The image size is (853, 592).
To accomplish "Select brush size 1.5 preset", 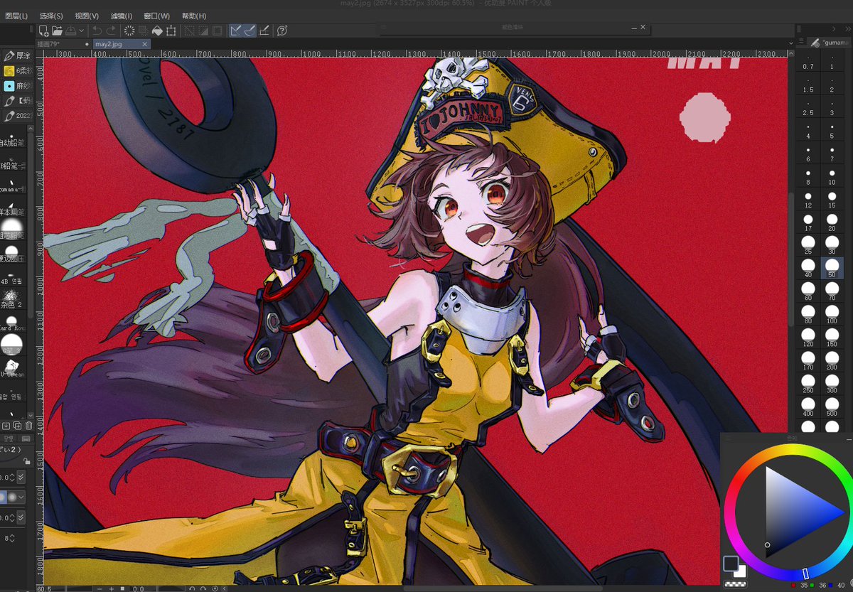I will tap(808, 85).
